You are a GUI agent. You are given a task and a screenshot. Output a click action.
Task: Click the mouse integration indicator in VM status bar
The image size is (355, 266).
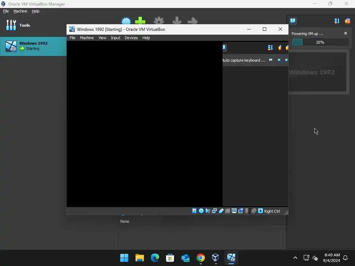254,211
